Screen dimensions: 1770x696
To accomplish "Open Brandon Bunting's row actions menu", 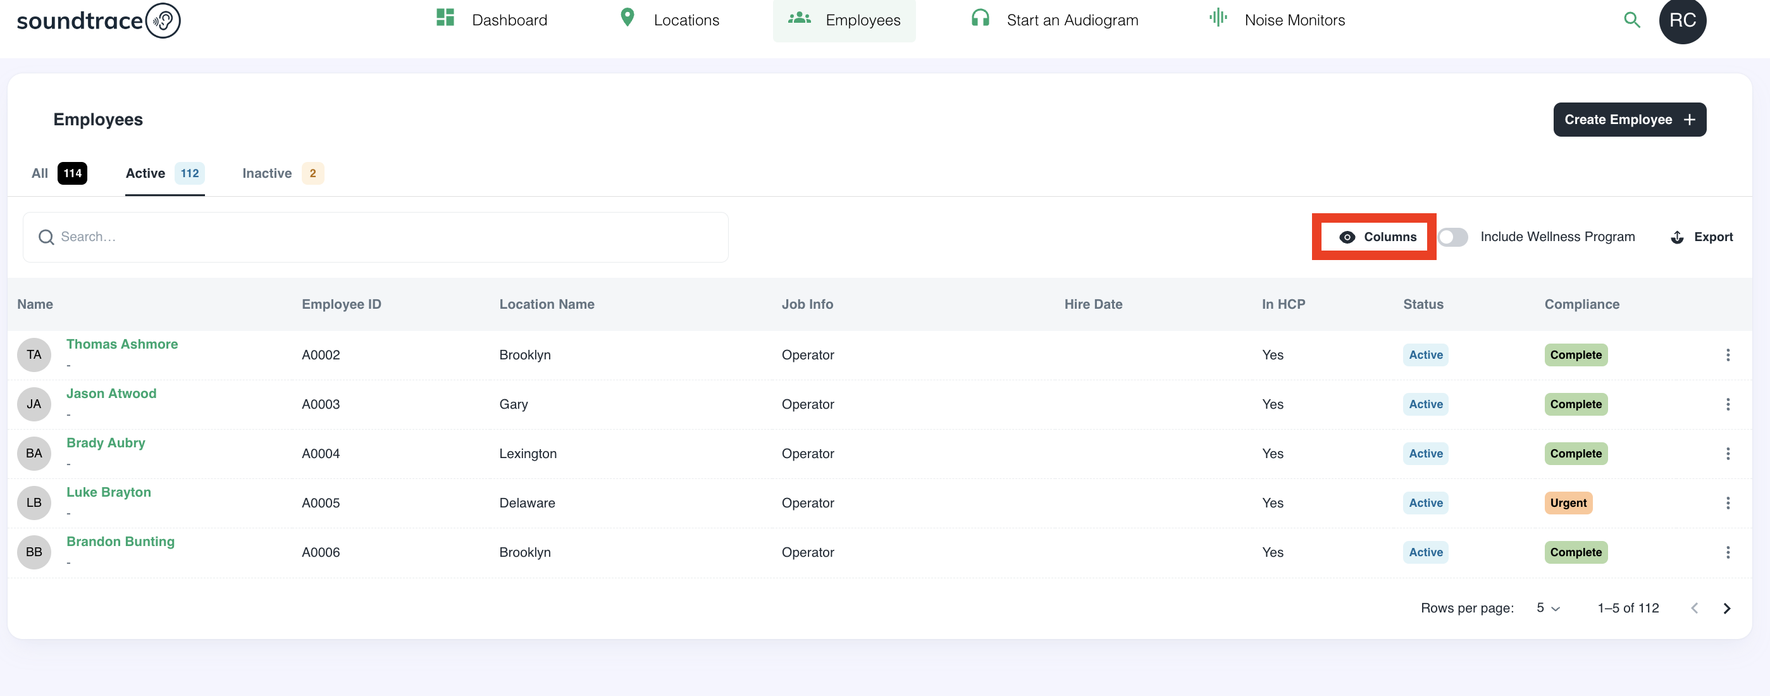I will 1728,552.
